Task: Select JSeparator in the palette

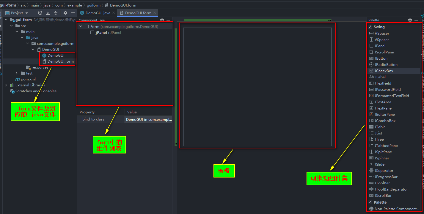Action: pyautogui.click(x=381, y=171)
